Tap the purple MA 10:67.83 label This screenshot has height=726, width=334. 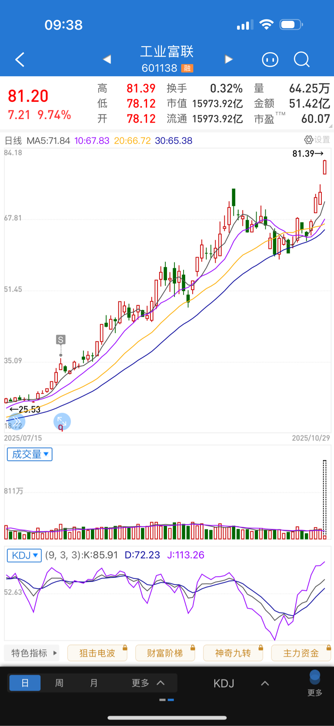click(92, 141)
